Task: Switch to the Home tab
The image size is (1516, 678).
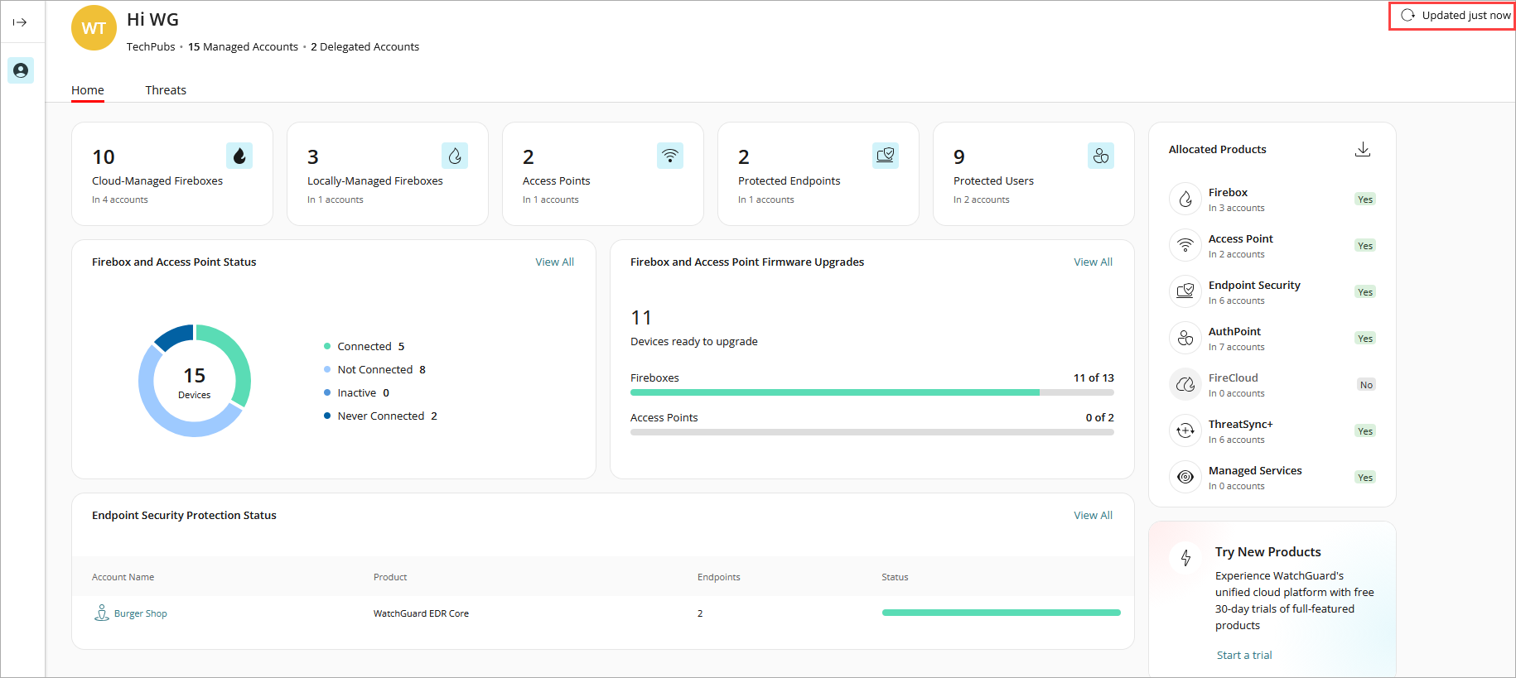Action: [88, 90]
